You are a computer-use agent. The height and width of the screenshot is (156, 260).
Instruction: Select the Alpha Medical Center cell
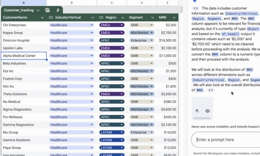[23, 56]
